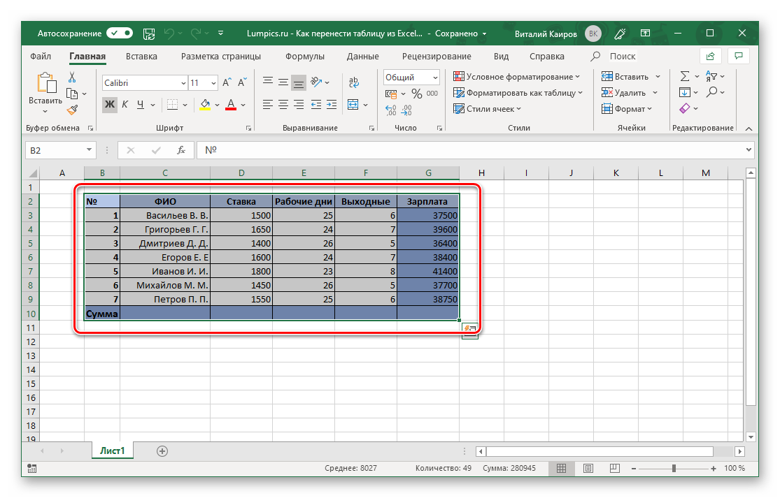Image resolution: width=780 pixels, height=498 pixels.
Task: Click the Increase font size icon
Action: (x=227, y=82)
